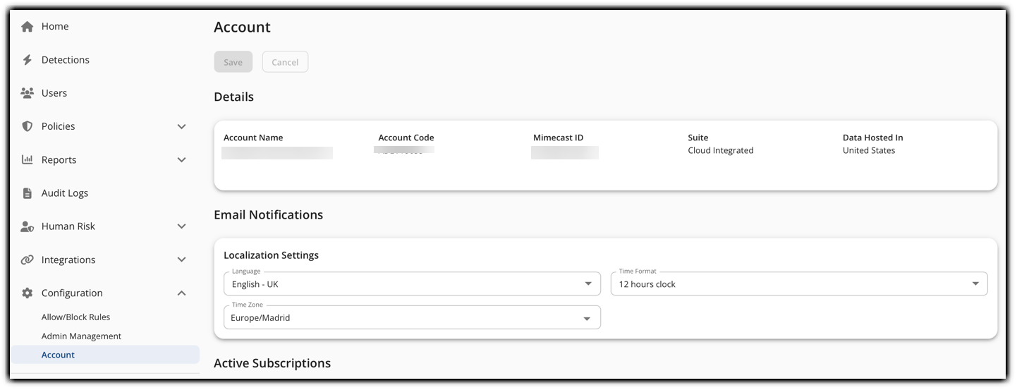Expand the Integrations submenu chevron
Viewport: 1017px width, 390px height.
tap(181, 260)
